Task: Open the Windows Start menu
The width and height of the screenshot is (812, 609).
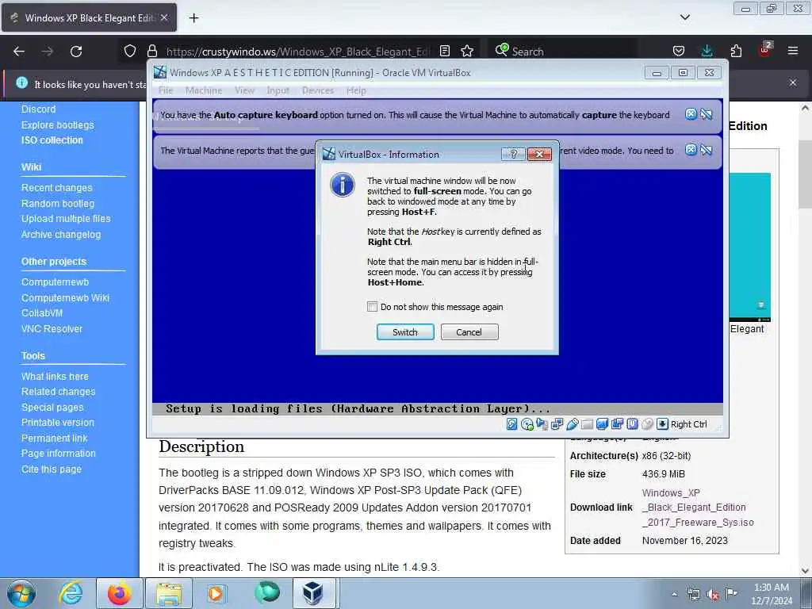Action: [x=21, y=593]
